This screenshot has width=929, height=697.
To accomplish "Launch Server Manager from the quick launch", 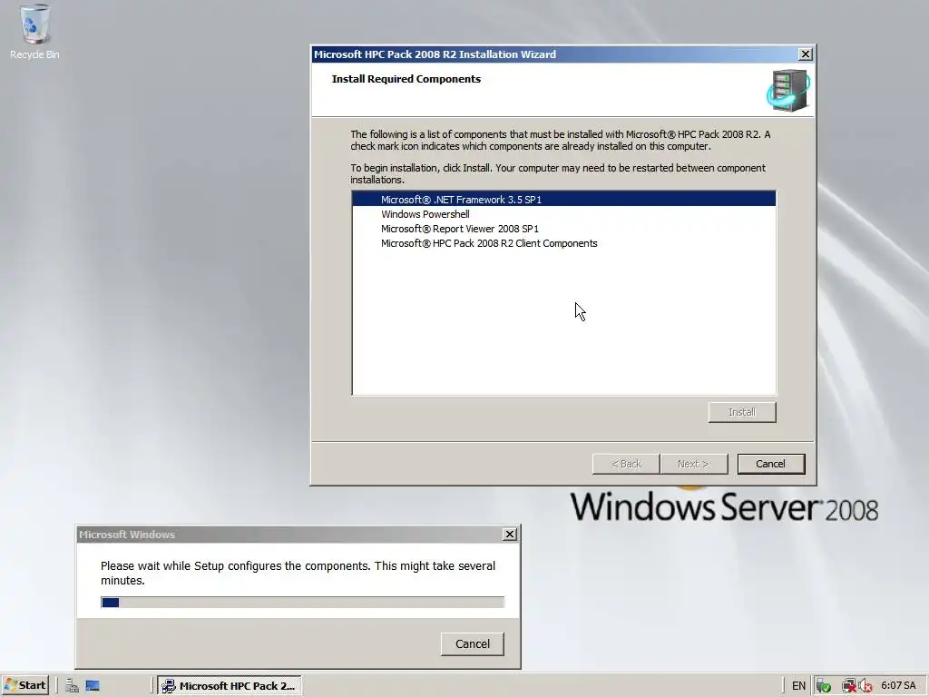I will [73, 686].
